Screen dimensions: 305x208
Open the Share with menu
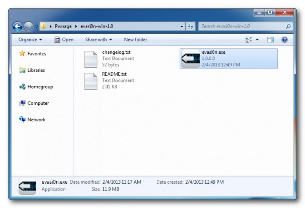pyautogui.click(x=99, y=40)
